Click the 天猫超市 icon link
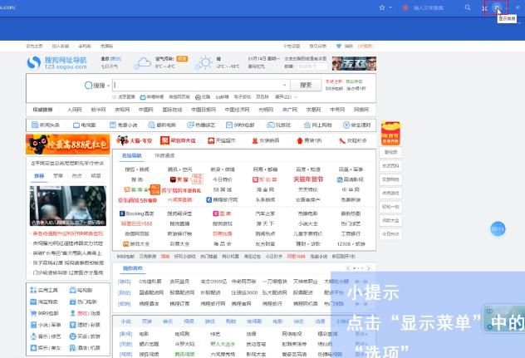The width and height of the screenshot is (525, 358). pos(221,140)
